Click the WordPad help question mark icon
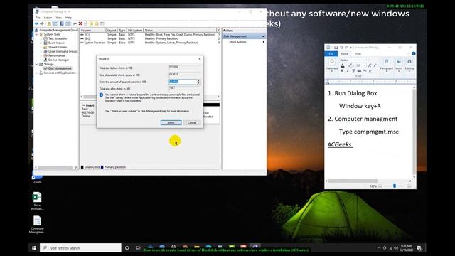This screenshot has width=455, height=256. pos(414,54)
